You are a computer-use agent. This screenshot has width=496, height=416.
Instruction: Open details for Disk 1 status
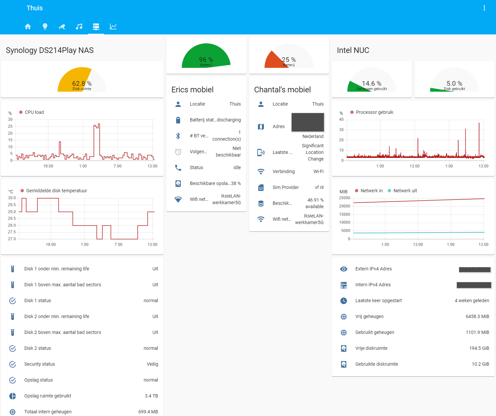82,300
